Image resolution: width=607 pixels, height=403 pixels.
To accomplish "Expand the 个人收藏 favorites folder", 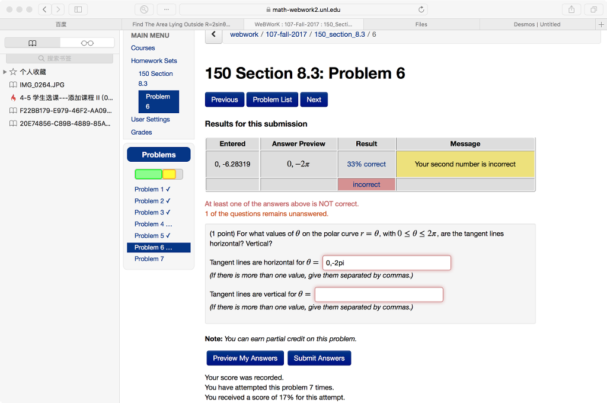I will pyautogui.click(x=5, y=73).
